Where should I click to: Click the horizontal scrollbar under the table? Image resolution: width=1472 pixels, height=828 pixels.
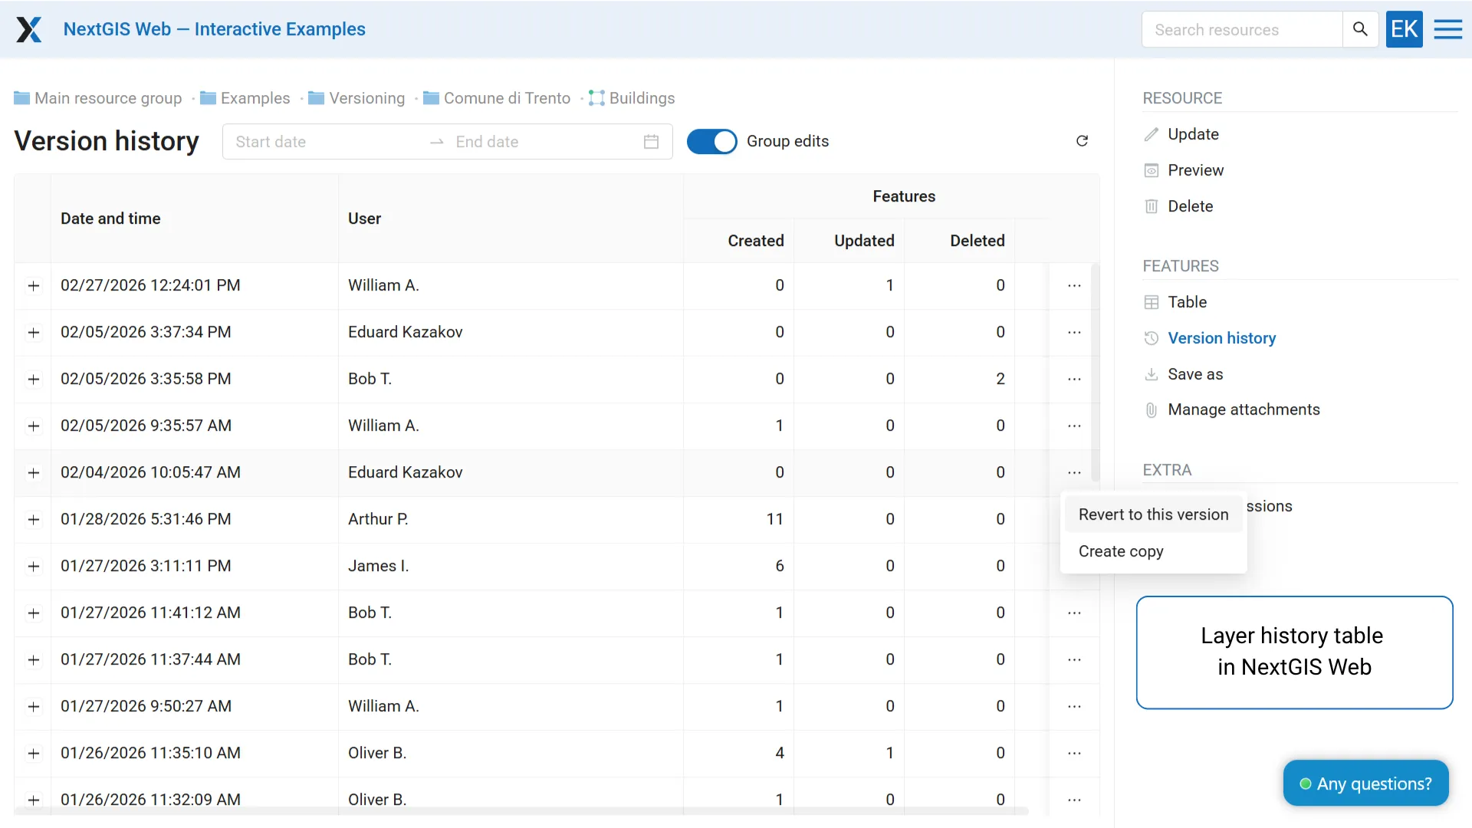point(521,811)
